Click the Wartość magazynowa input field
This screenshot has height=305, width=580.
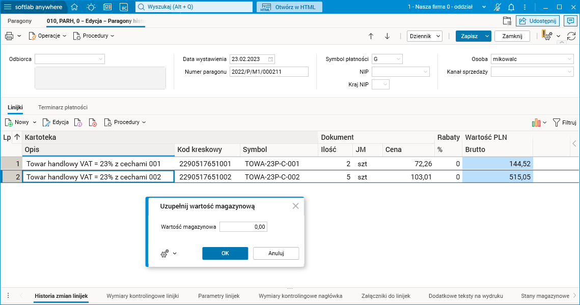(x=243, y=227)
